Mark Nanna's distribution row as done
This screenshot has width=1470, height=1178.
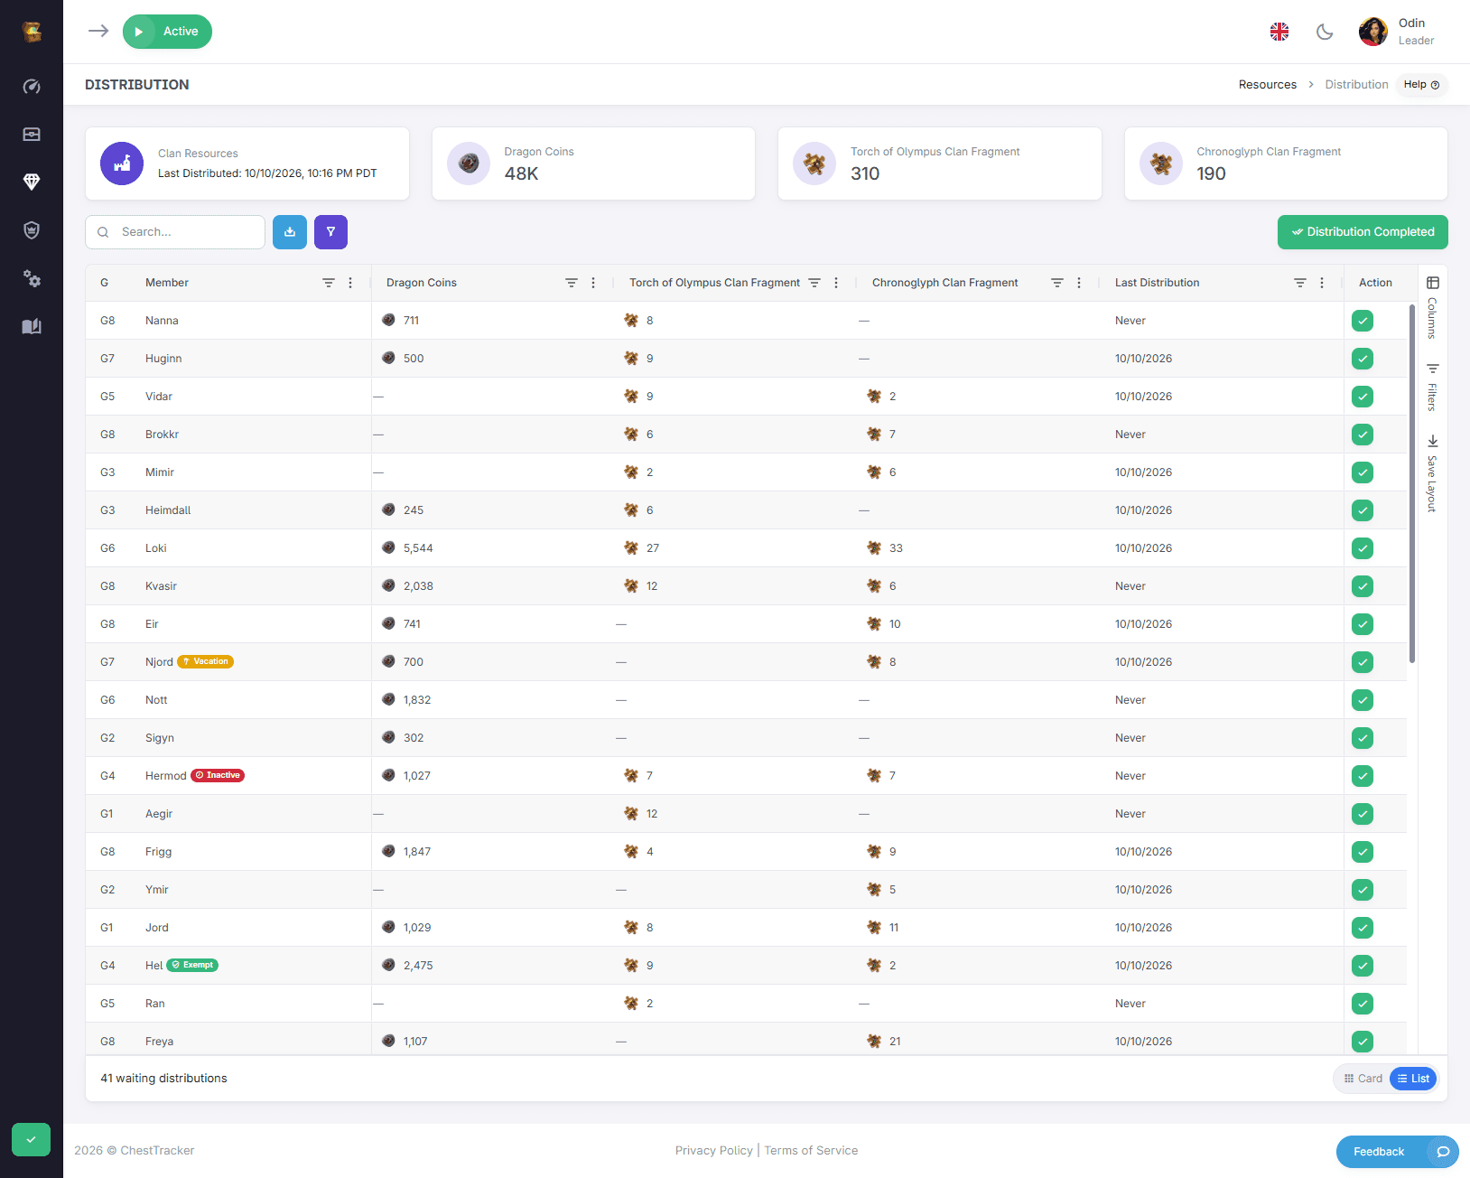pyautogui.click(x=1363, y=321)
